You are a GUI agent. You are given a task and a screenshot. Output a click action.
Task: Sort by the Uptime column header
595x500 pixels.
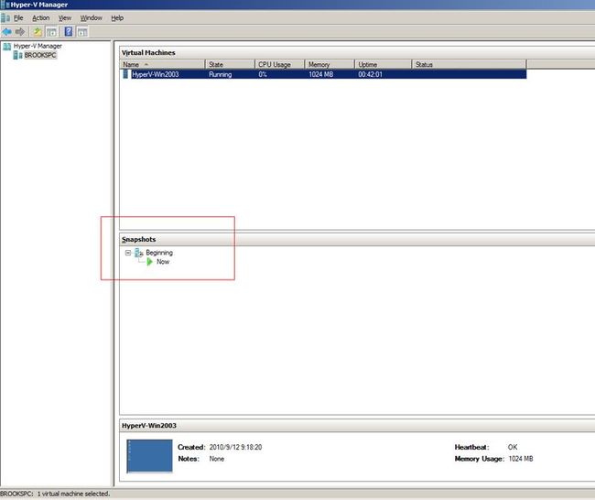click(x=383, y=64)
